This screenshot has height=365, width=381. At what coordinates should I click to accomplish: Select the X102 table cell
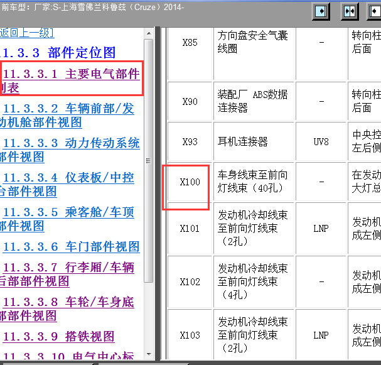click(190, 282)
